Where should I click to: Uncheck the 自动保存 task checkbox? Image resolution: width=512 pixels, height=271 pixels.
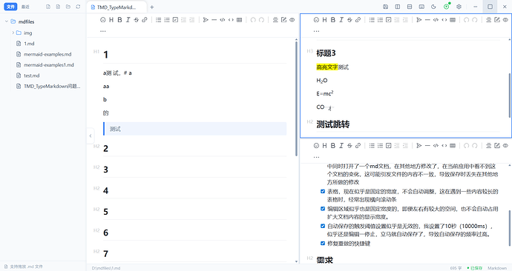[x=323, y=226]
